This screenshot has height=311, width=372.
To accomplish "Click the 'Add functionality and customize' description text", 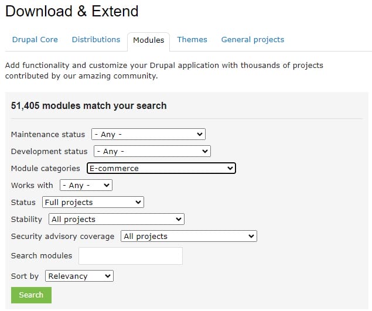I will click(164, 70).
